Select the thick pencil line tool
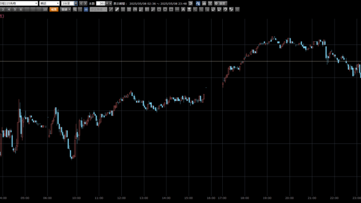 click(117, 10)
